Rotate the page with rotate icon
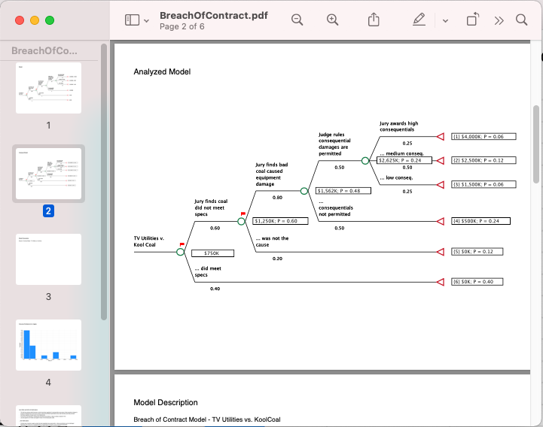The width and height of the screenshot is (543, 427). click(473, 20)
